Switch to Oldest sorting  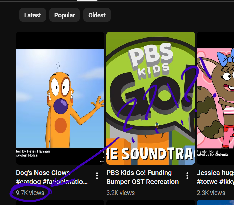(97, 15)
